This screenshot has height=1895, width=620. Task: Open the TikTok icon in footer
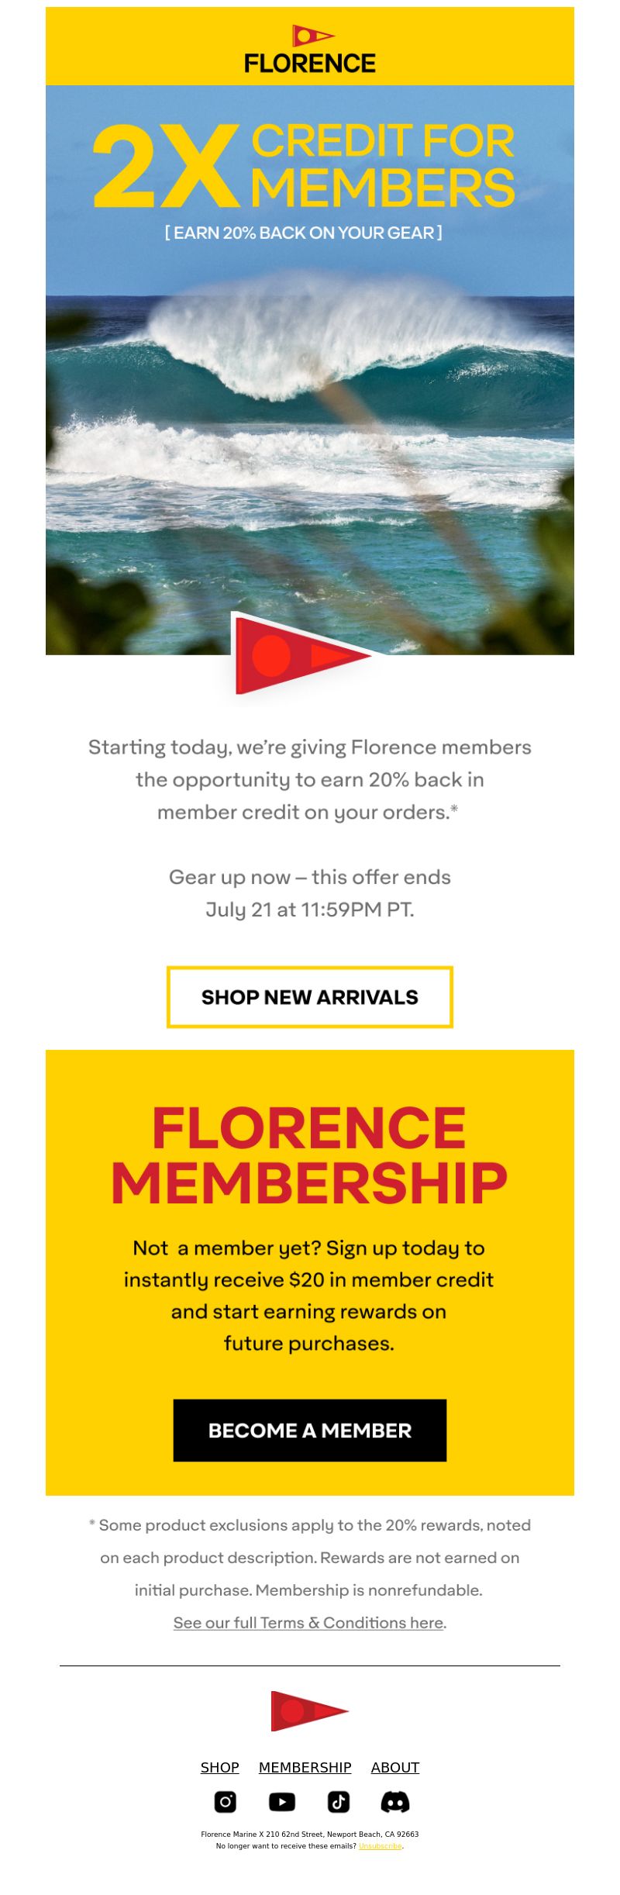click(339, 1802)
